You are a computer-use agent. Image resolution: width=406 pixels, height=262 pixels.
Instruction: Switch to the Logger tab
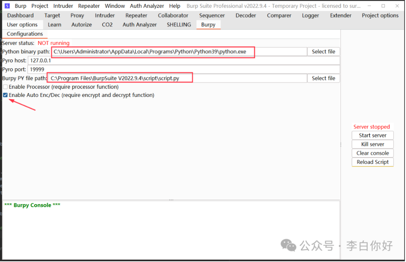click(x=310, y=15)
